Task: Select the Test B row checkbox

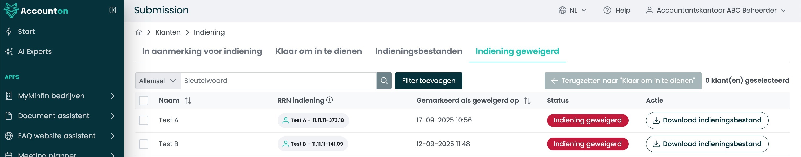Action: [143, 144]
